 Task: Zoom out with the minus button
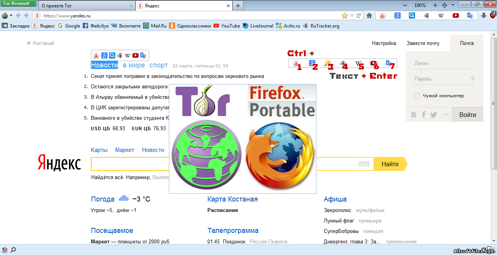pos(405,5)
